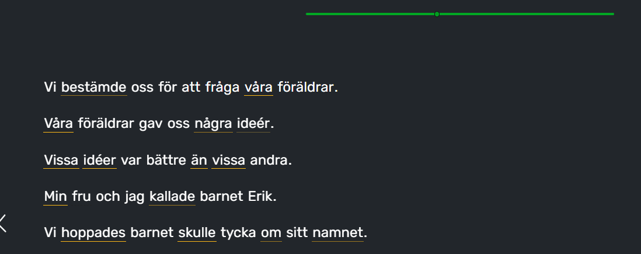Click the underlined word 'ideér'
The height and width of the screenshot is (254, 641).
click(x=253, y=124)
